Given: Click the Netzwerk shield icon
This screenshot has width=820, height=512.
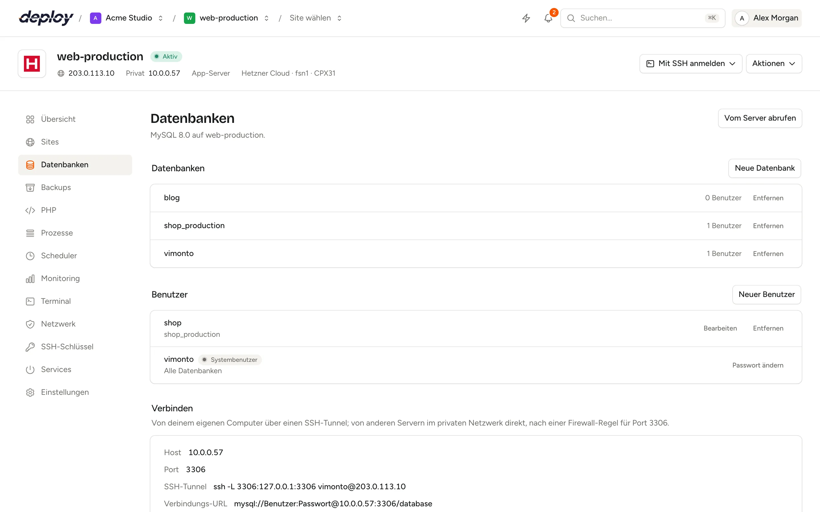Looking at the screenshot, I should [30, 324].
